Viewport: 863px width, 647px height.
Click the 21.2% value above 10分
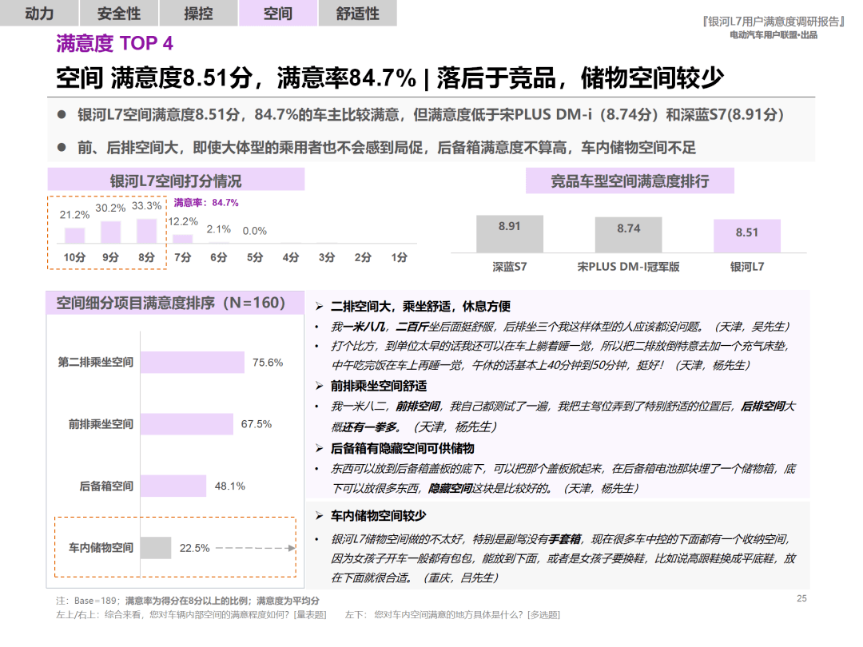coord(74,215)
